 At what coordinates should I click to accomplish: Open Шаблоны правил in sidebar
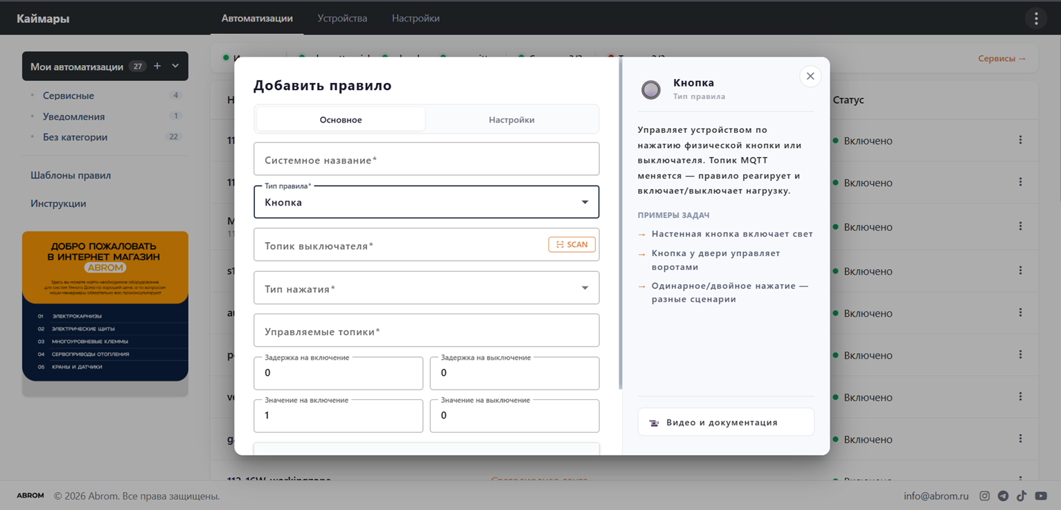[71, 175]
